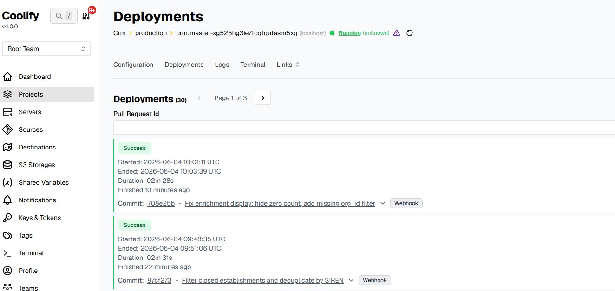615x291 pixels.
Task: Click the Coolify logo text
Action: [x=20, y=15]
